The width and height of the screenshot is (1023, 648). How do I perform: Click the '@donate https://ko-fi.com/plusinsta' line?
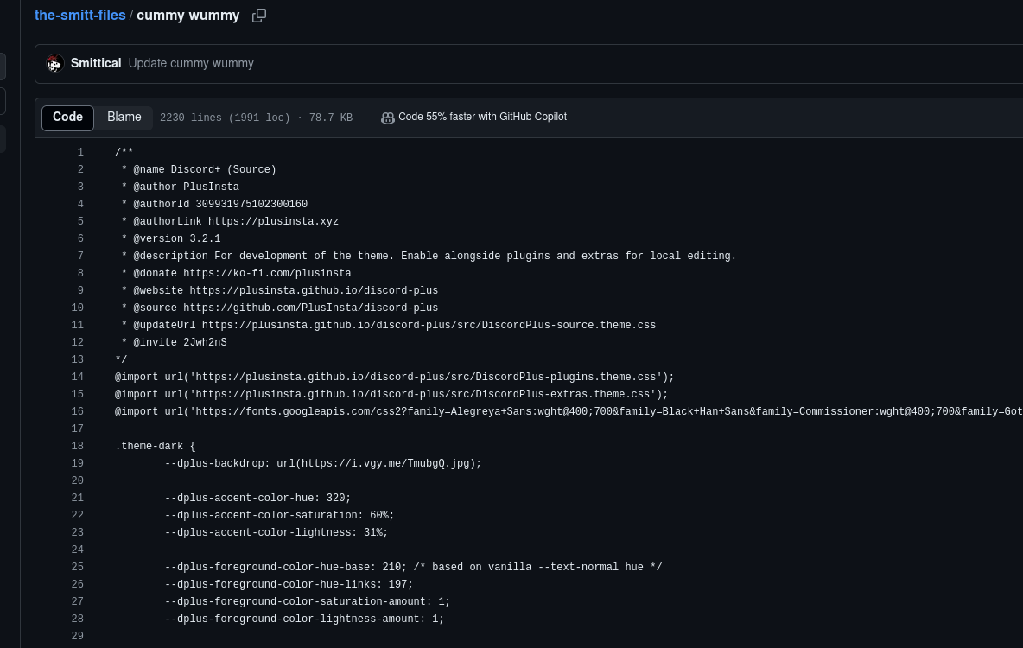(236, 273)
